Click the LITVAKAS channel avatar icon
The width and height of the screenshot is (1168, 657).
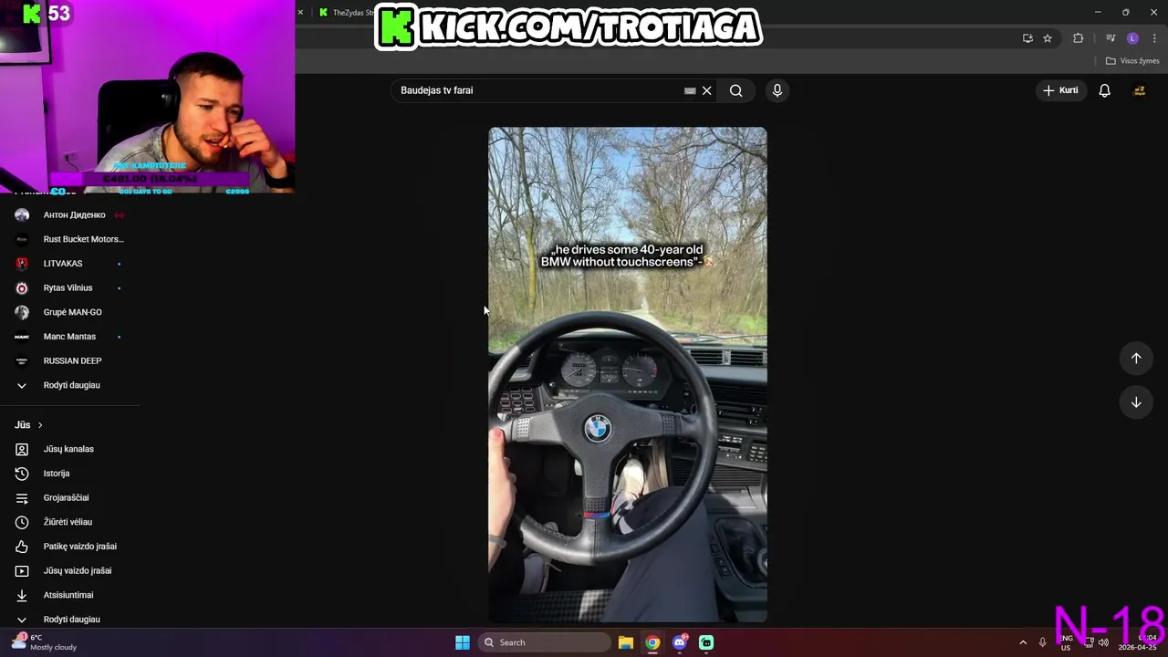click(x=22, y=264)
